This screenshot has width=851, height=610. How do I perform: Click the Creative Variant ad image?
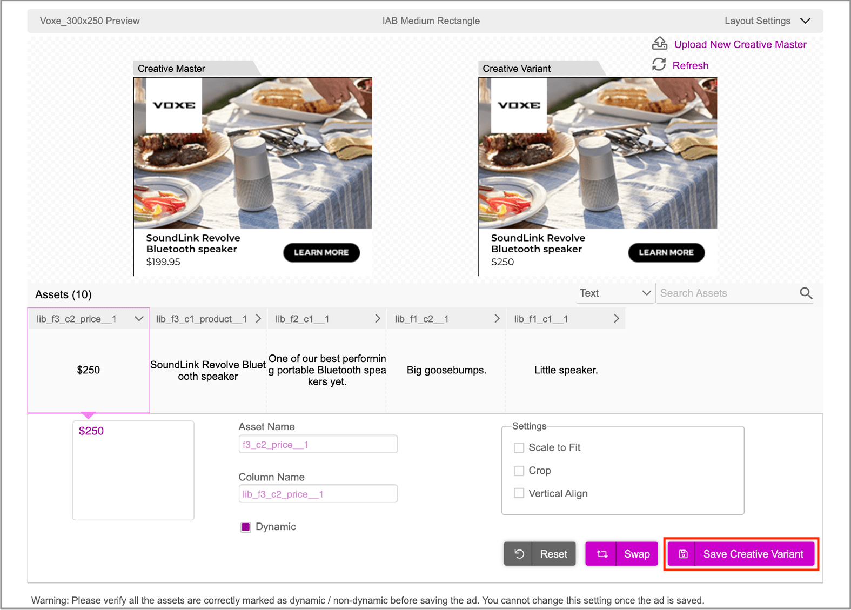click(x=598, y=153)
